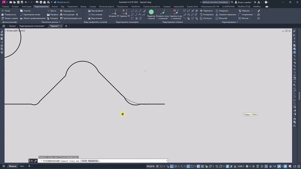Toggle the ribbon minimize state button

click(x=267, y=7)
